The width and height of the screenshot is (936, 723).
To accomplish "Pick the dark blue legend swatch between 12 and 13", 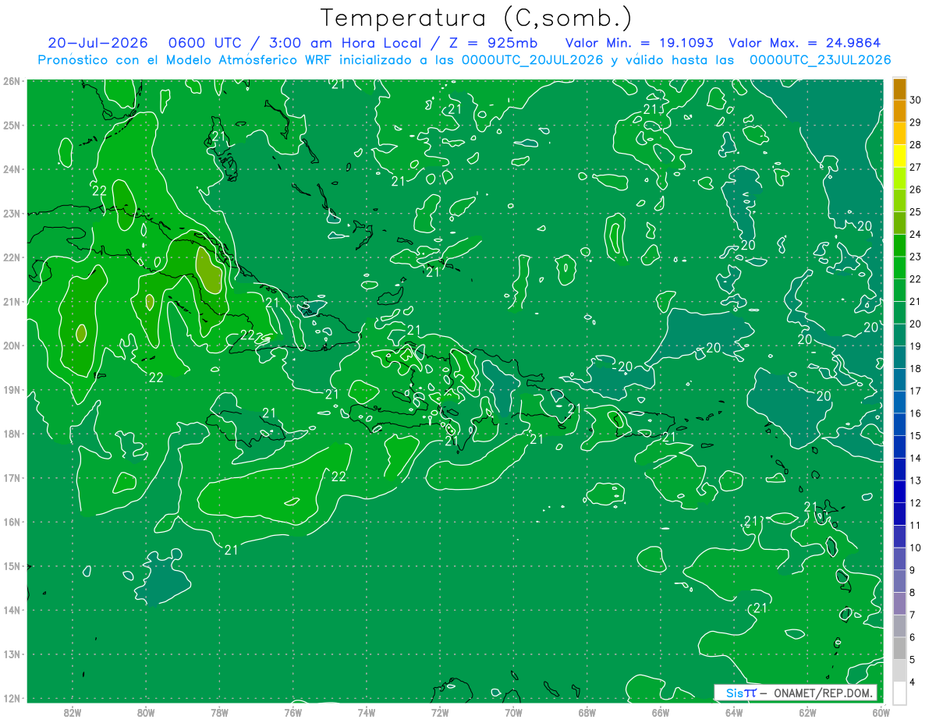I will [x=899, y=491].
